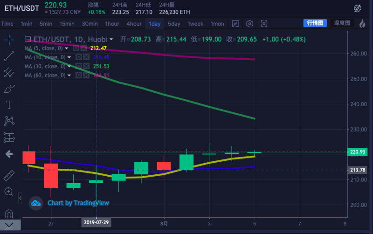373x234 pixels.
Task: Switch to 1min interval
Action: 27,24
